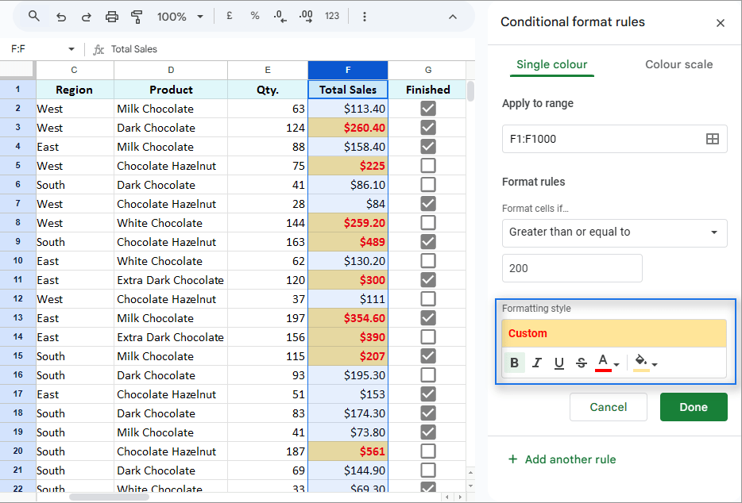Open the name box dropdown showing F:F
Viewport: 742px width, 503px height.
70,48
